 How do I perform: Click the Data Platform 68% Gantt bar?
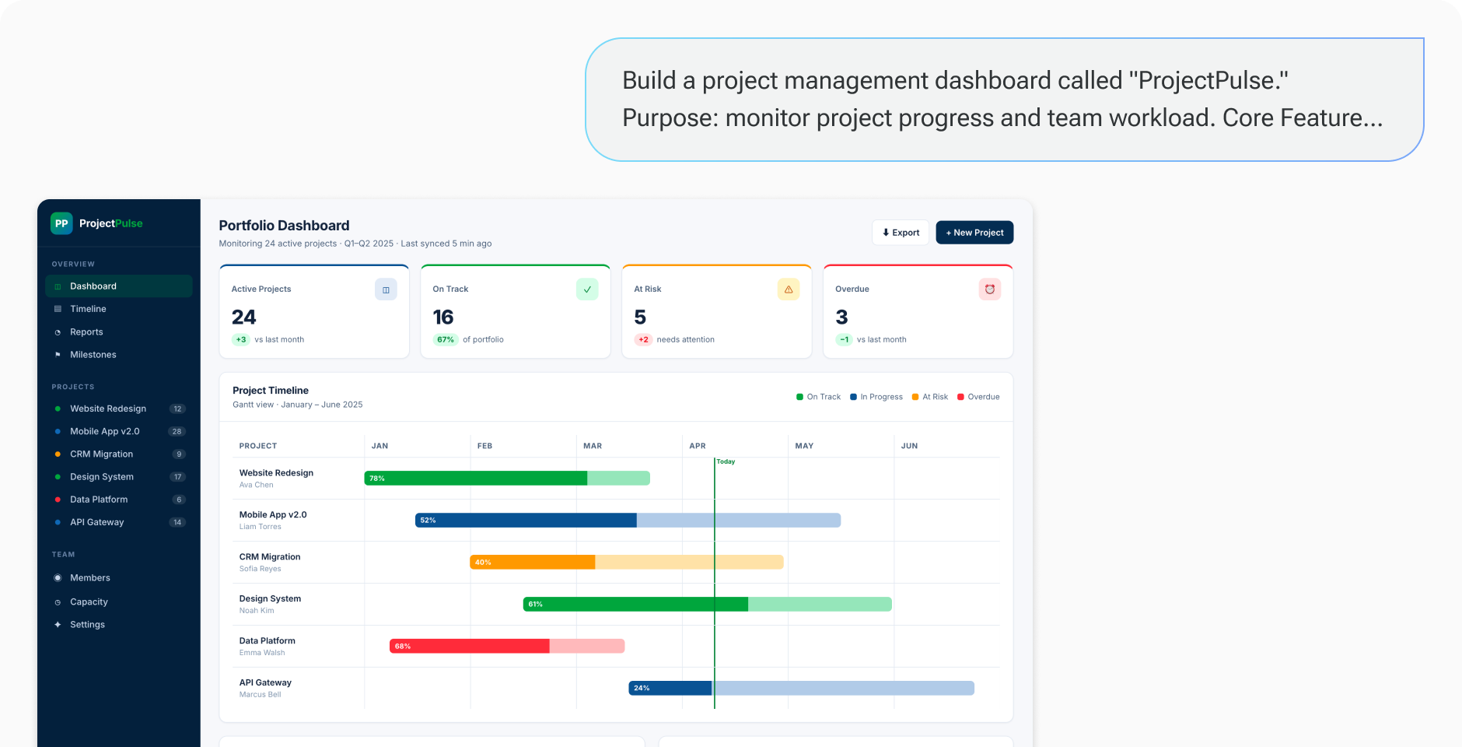[x=507, y=647]
